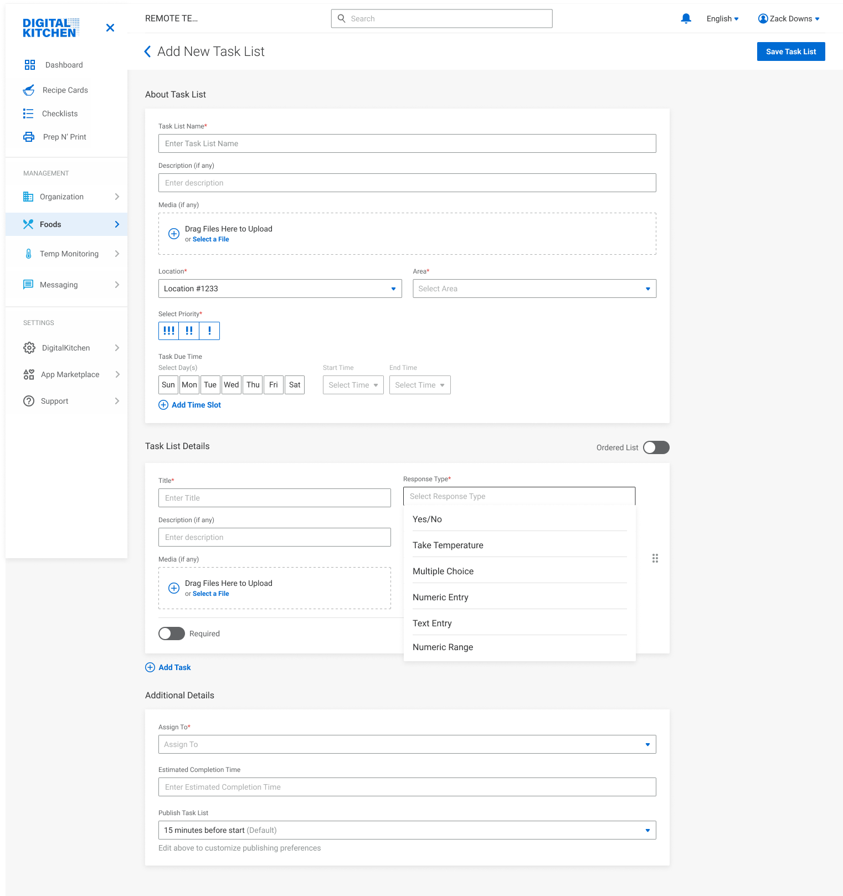Click the notification bell icon

[686, 19]
